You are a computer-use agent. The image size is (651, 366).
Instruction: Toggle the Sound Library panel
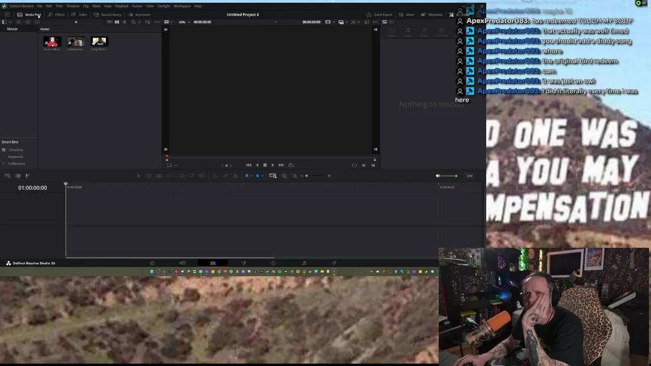(107, 15)
